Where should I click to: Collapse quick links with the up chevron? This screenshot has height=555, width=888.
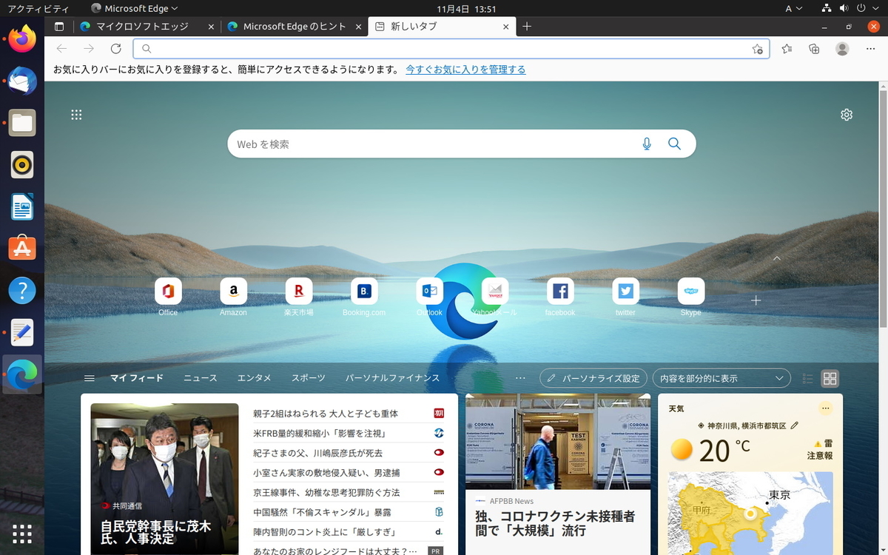(x=776, y=258)
